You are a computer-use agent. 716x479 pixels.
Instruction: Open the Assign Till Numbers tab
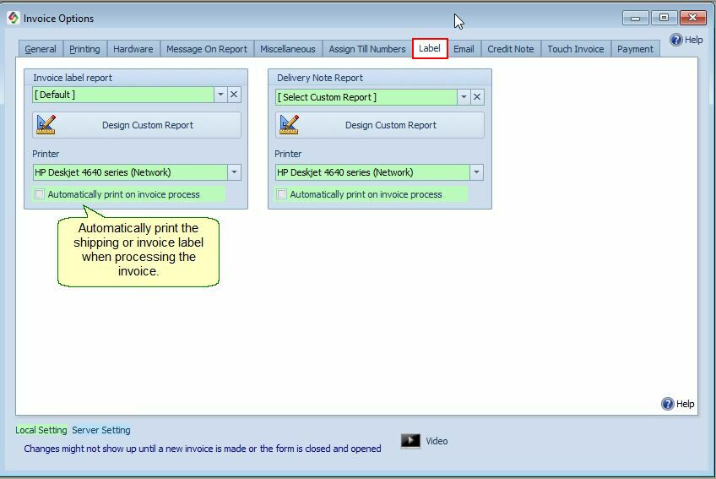pyautogui.click(x=367, y=49)
